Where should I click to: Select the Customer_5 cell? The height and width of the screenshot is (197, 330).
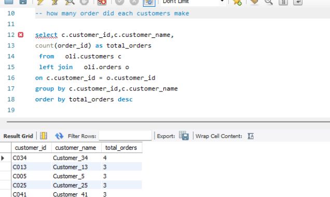[x=76, y=176]
